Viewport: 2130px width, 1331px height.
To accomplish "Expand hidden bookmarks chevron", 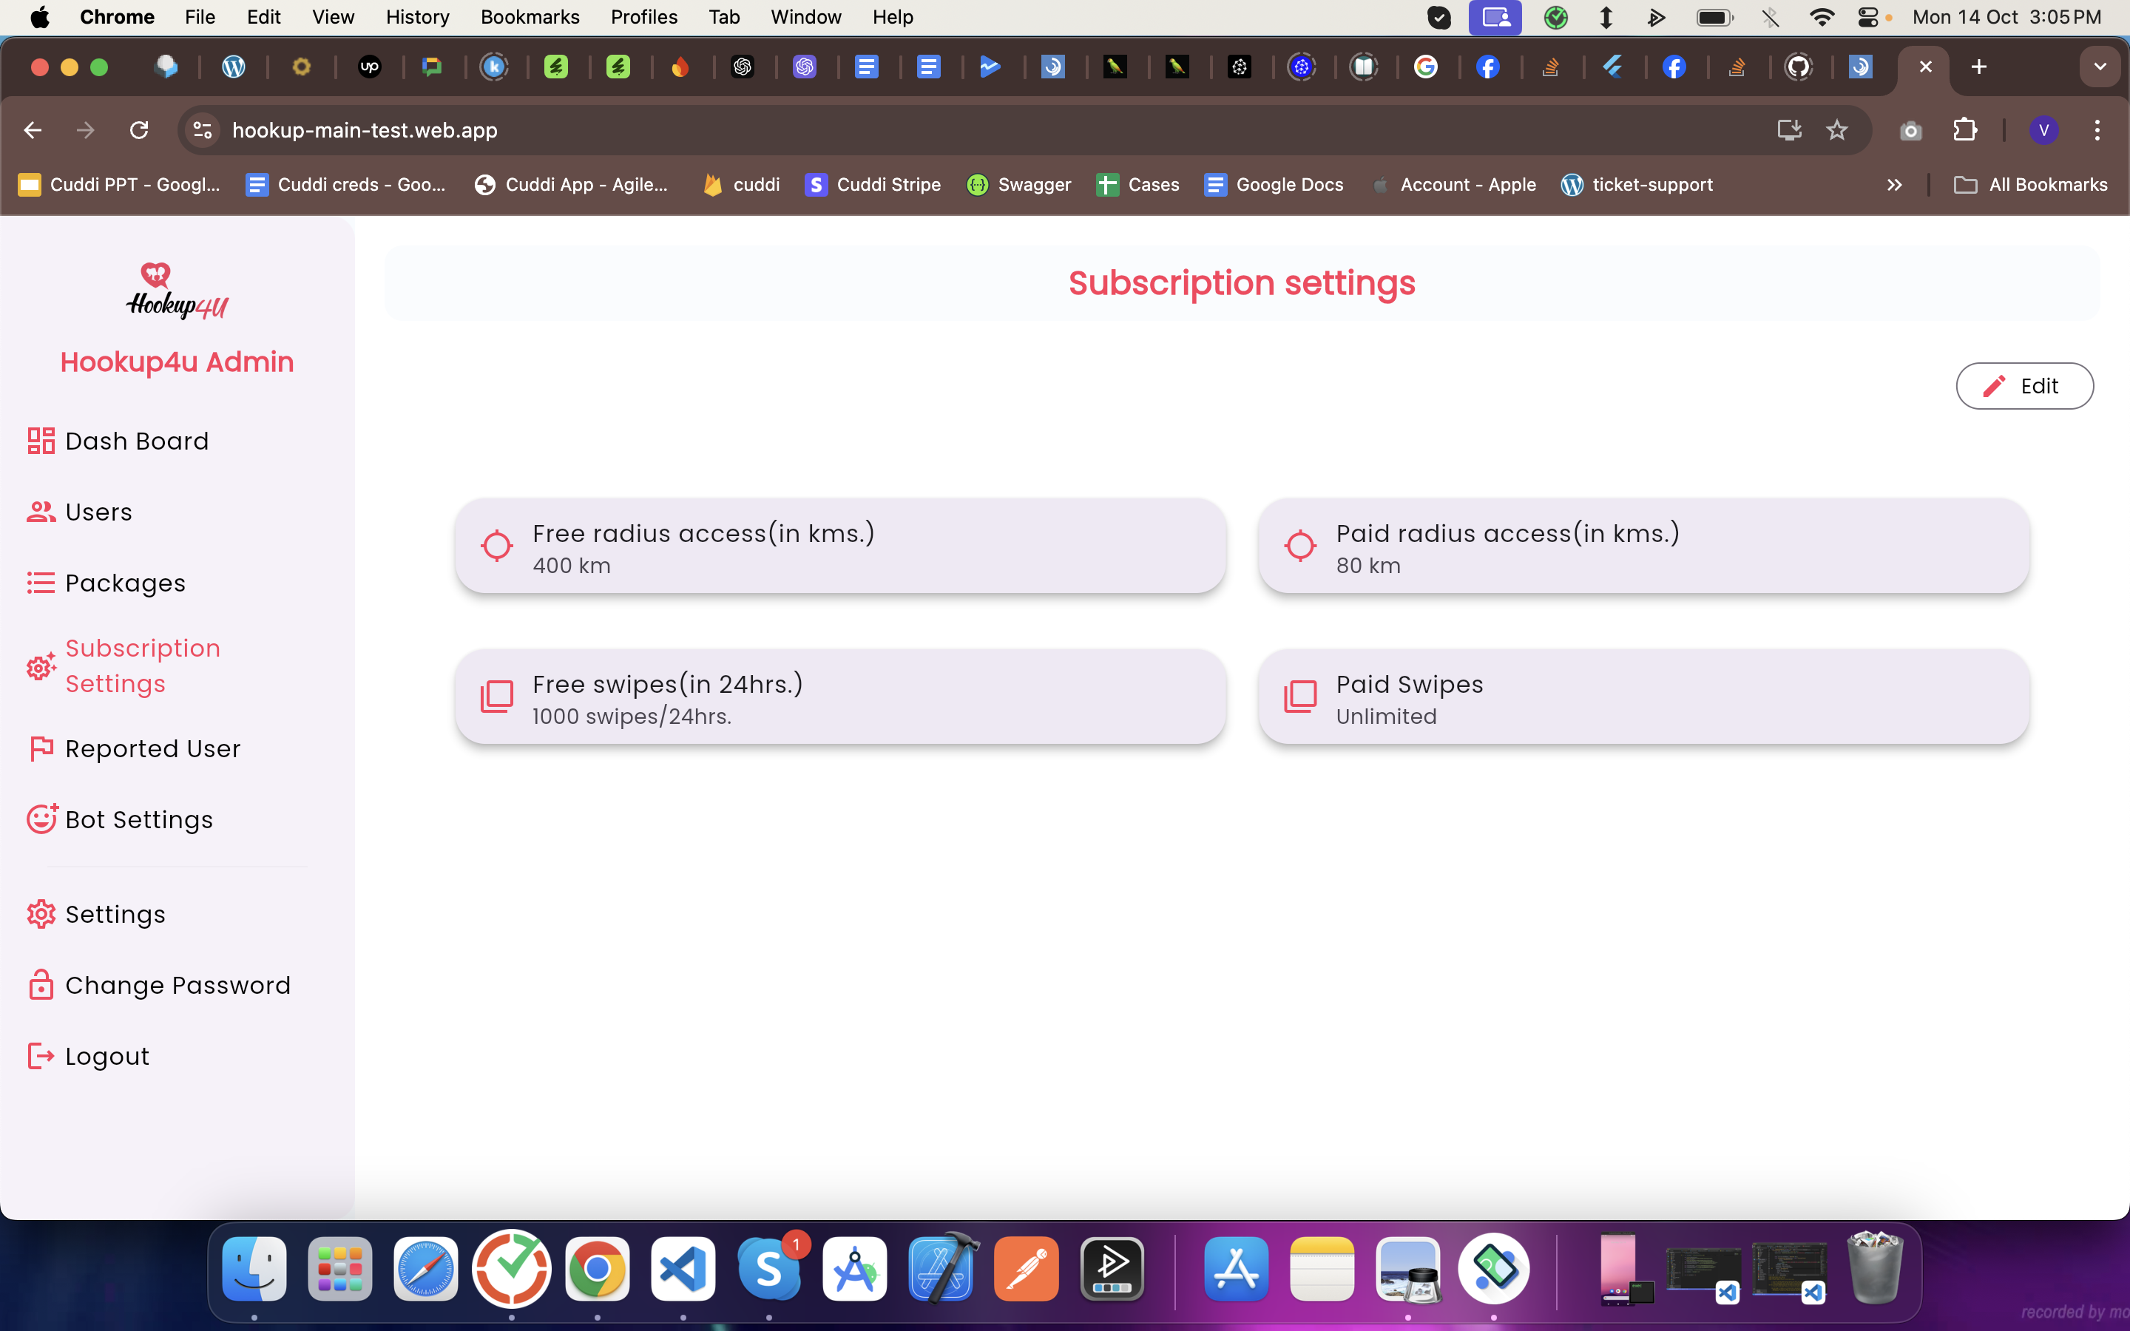I will coord(1894,184).
